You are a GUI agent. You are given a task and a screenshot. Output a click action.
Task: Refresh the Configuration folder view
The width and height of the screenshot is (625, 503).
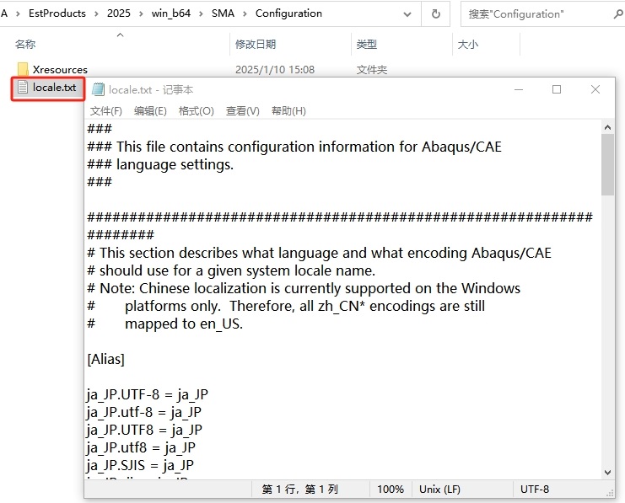pos(436,13)
